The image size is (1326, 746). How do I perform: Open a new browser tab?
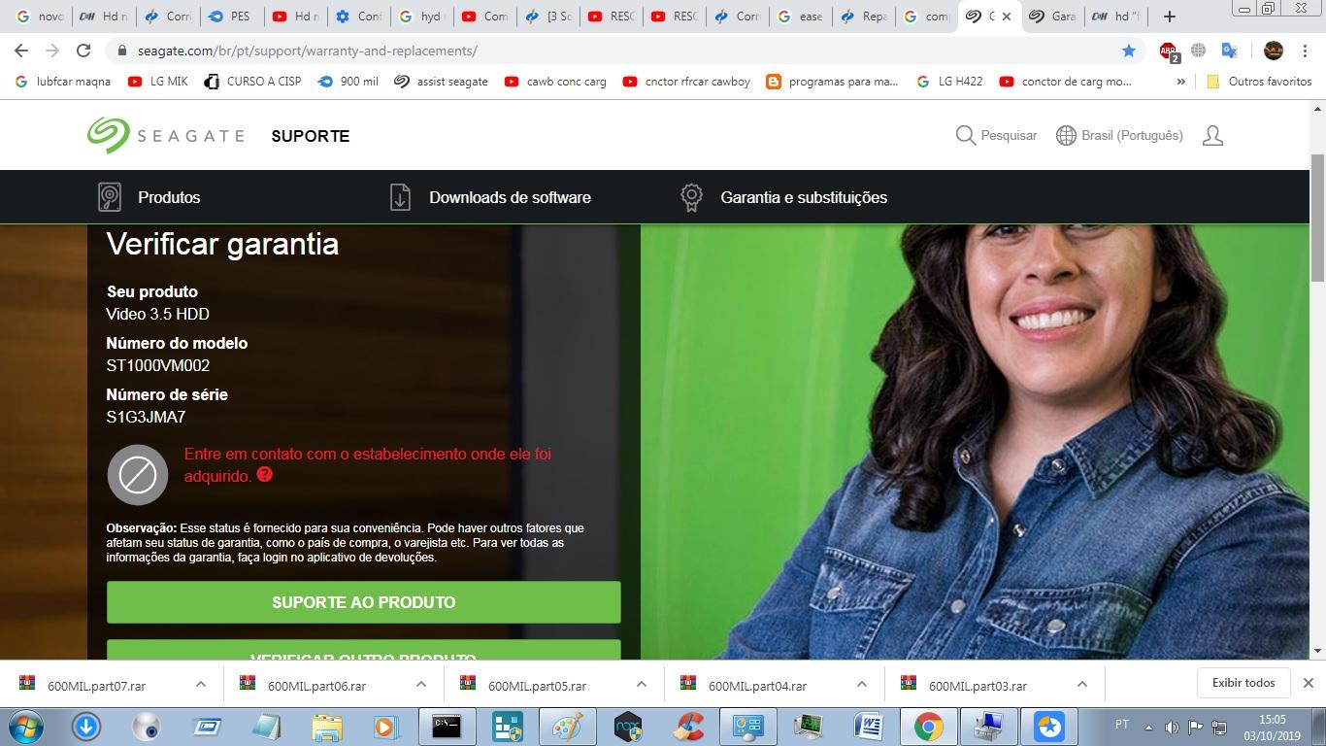[x=1170, y=17]
